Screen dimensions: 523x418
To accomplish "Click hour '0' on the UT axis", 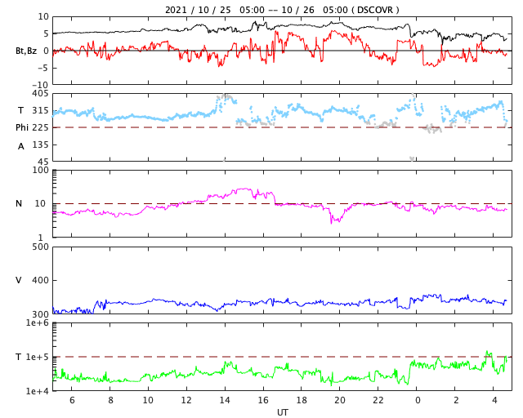I will [x=418, y=400].
